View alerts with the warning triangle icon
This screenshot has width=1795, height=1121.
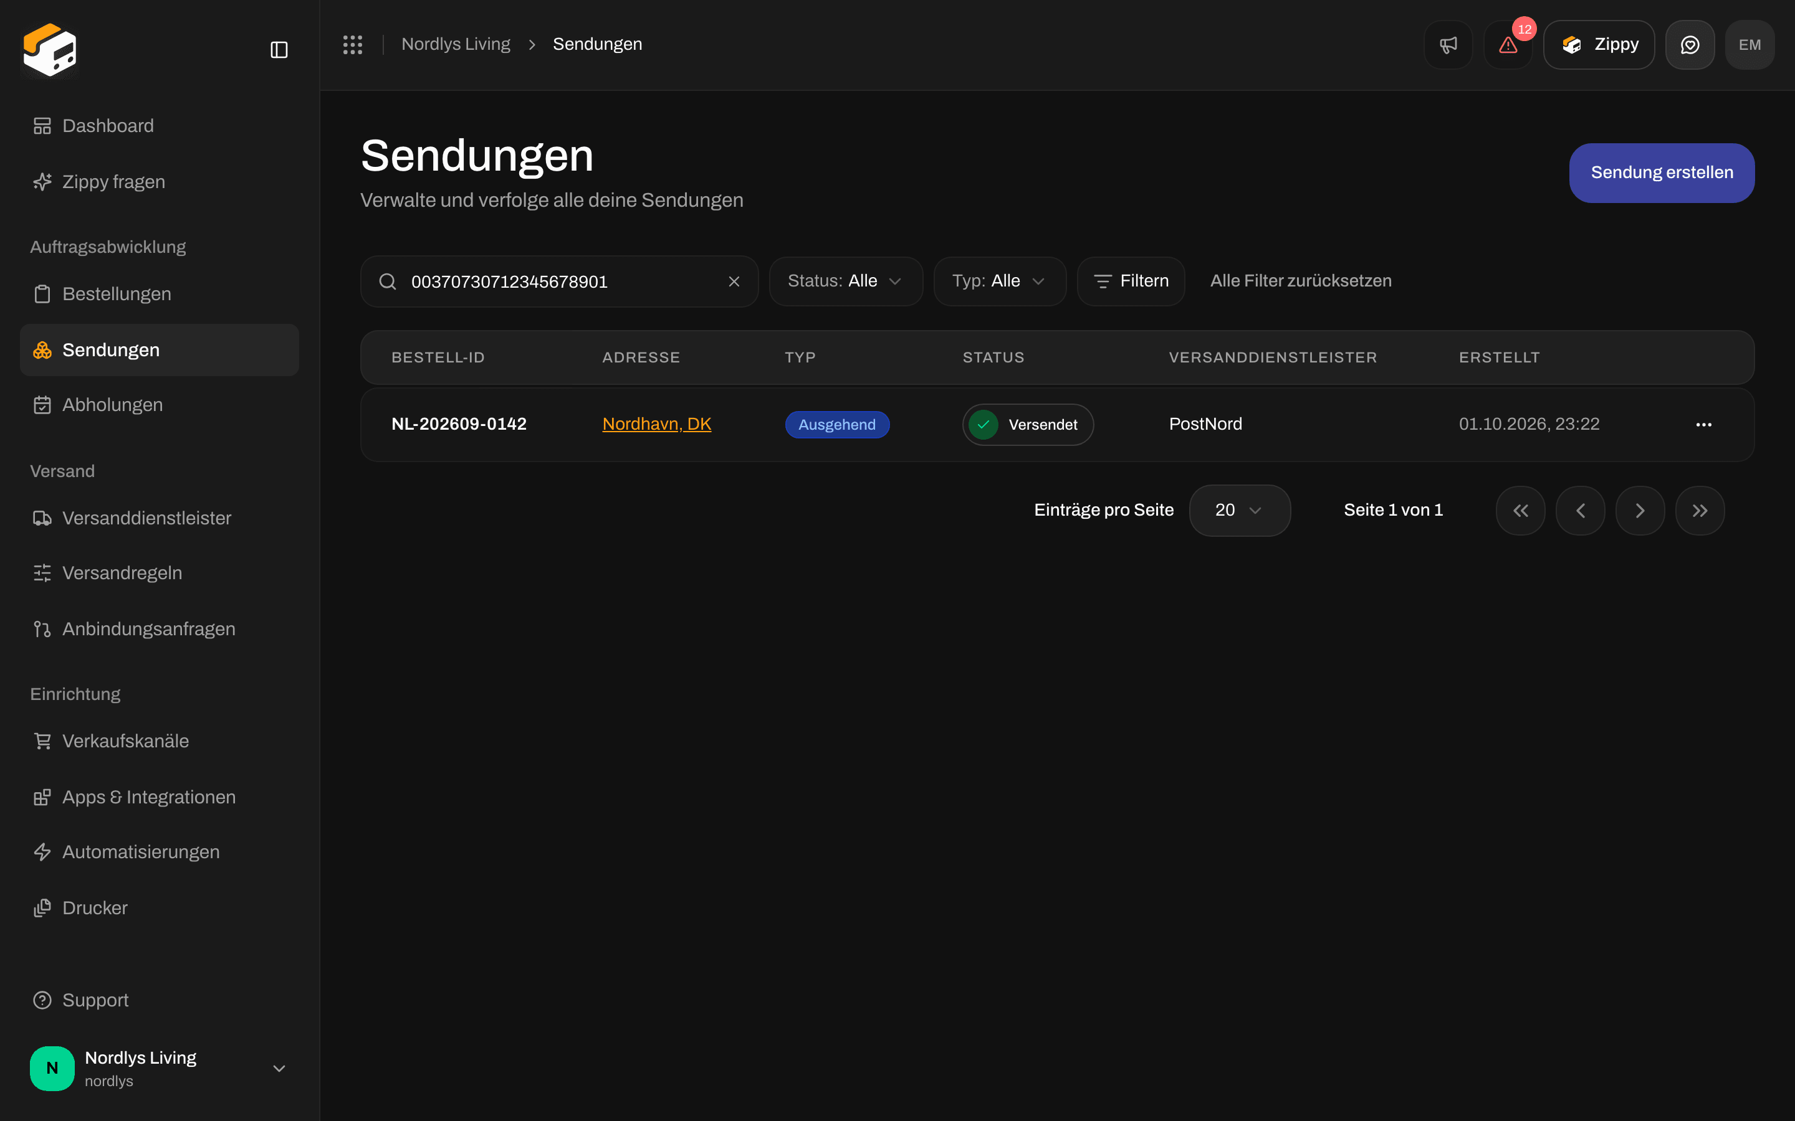(x=1508, y=44)
